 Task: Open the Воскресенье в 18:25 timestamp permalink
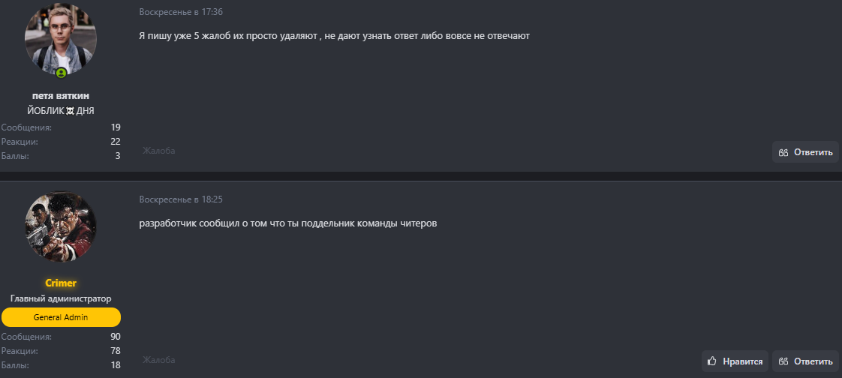181,199
